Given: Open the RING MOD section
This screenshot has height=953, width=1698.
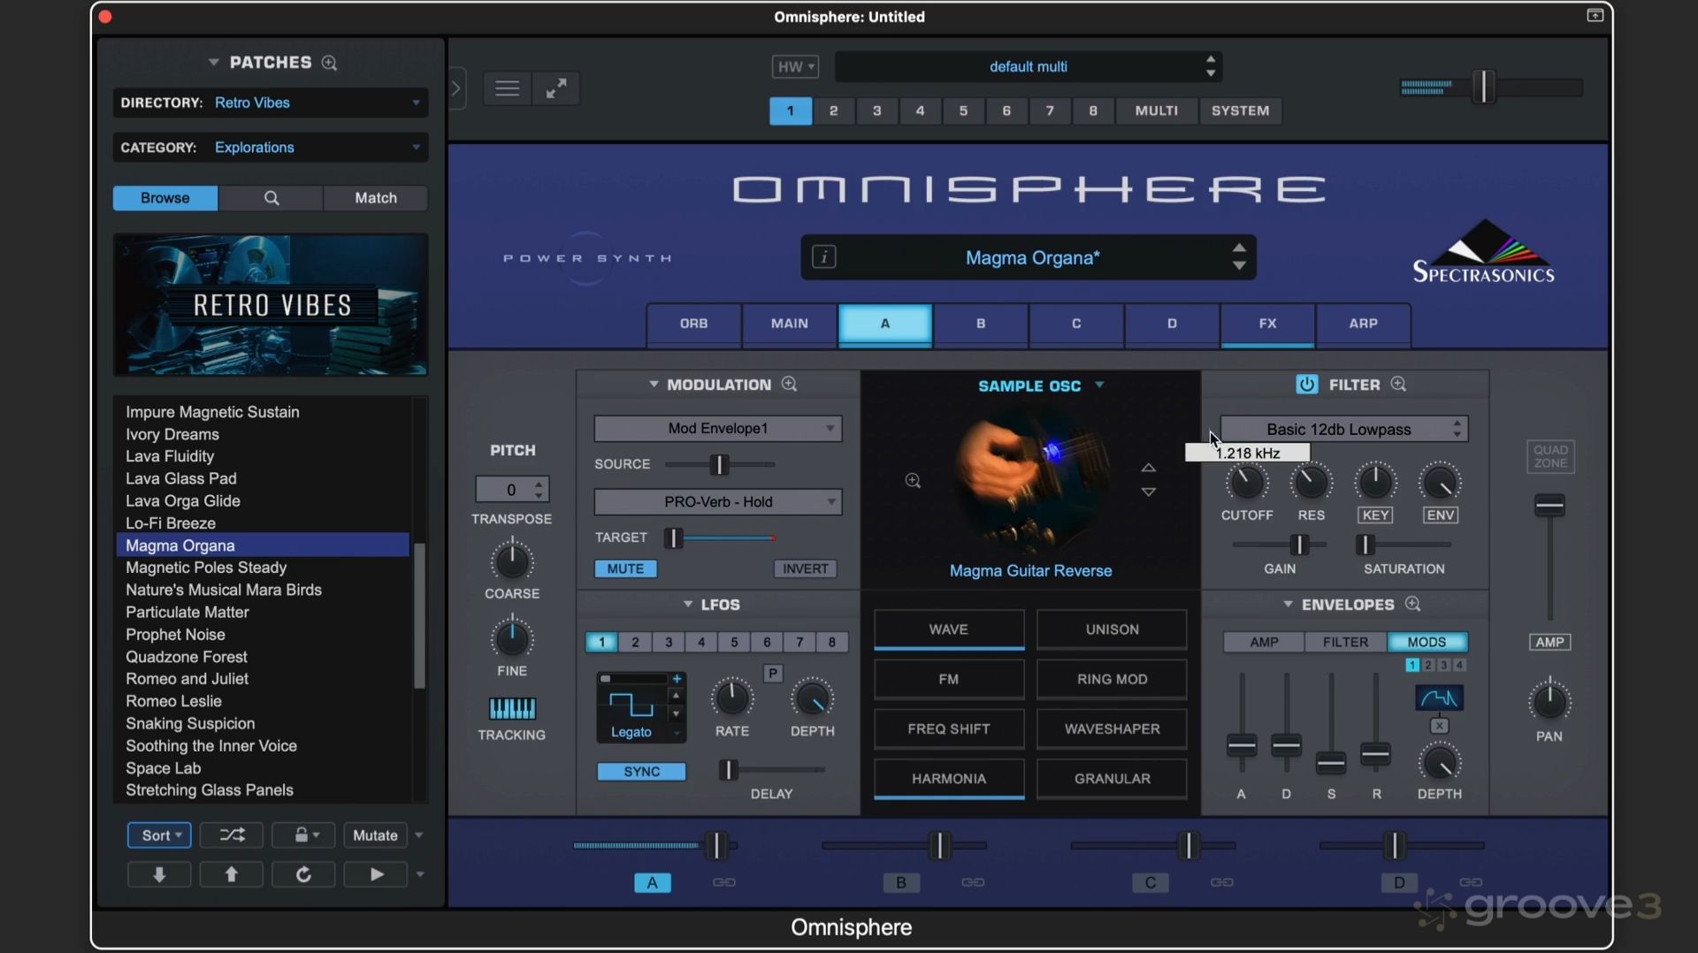Looking at the screenshot, I should (x=1113, y=679).
